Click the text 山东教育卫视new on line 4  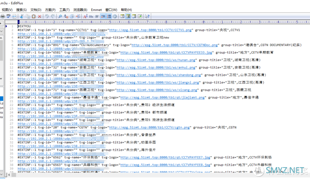(x=155, y=37)
